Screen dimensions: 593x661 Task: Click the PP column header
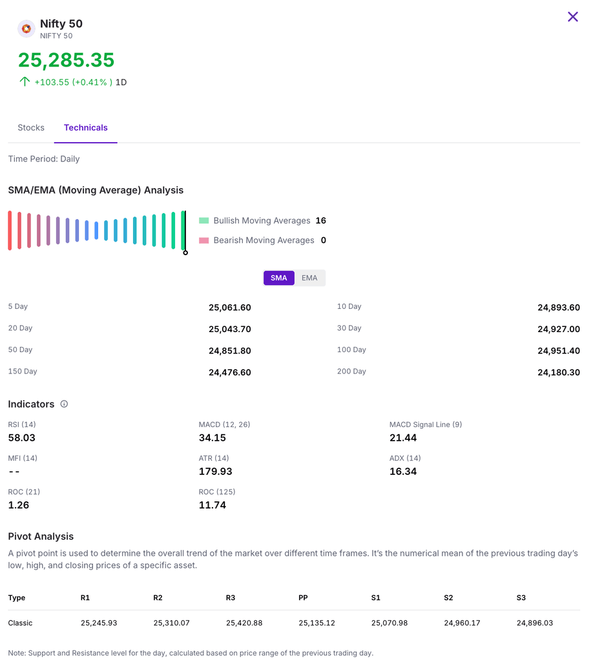(303, 598)
